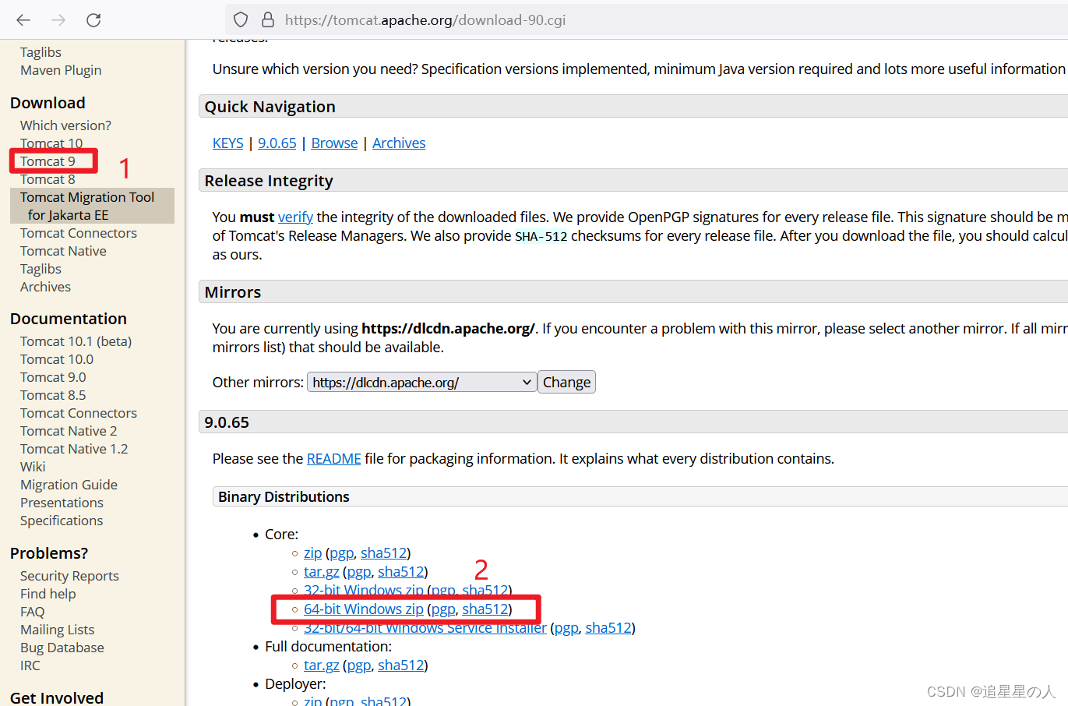The image size is (1068, 706).
Task: Click the padlock site security icon
Action: (x=268, y=20)
